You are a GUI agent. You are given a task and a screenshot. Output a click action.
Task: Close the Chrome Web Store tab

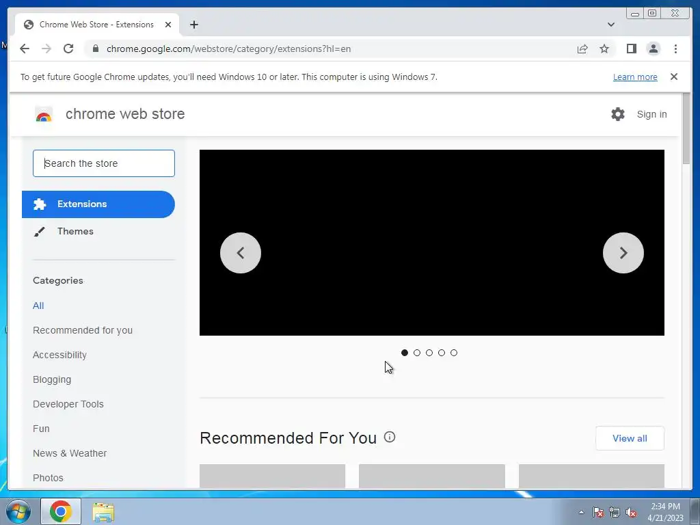pyautogui.click(x=168, y=25)
